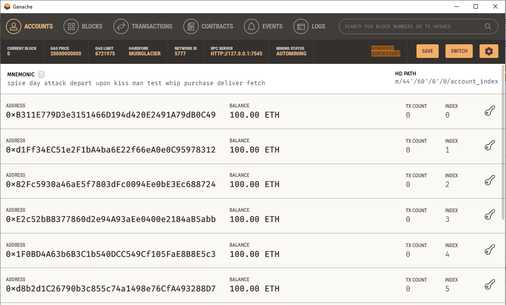Click the 100.00 ETH balance of index 5
Viewport: 506px width, 305px height.
pyautogui.click(x=254, y=288)
